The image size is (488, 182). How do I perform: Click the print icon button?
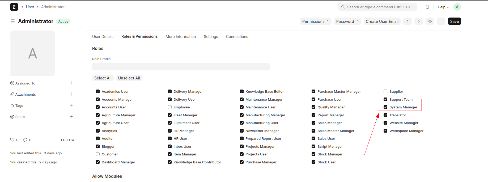(430, 21)
